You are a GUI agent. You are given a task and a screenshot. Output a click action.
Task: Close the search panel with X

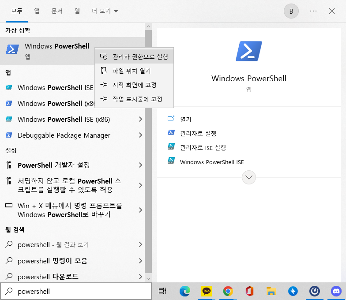click(332, 11)
